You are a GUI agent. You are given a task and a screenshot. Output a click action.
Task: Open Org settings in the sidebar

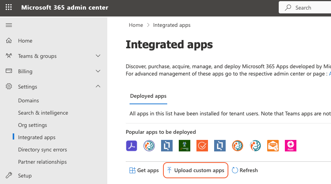tap(32, 125)
